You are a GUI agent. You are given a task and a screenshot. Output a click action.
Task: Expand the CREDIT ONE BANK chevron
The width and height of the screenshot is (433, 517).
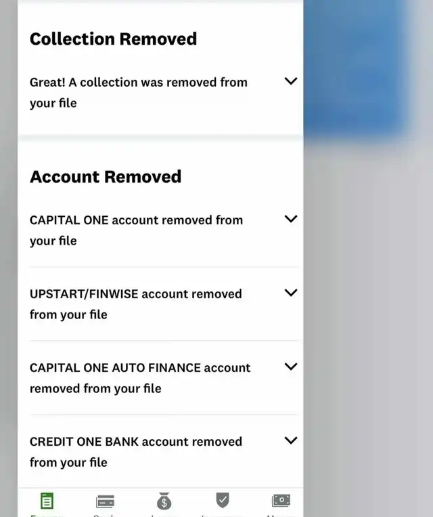point(291,440)
